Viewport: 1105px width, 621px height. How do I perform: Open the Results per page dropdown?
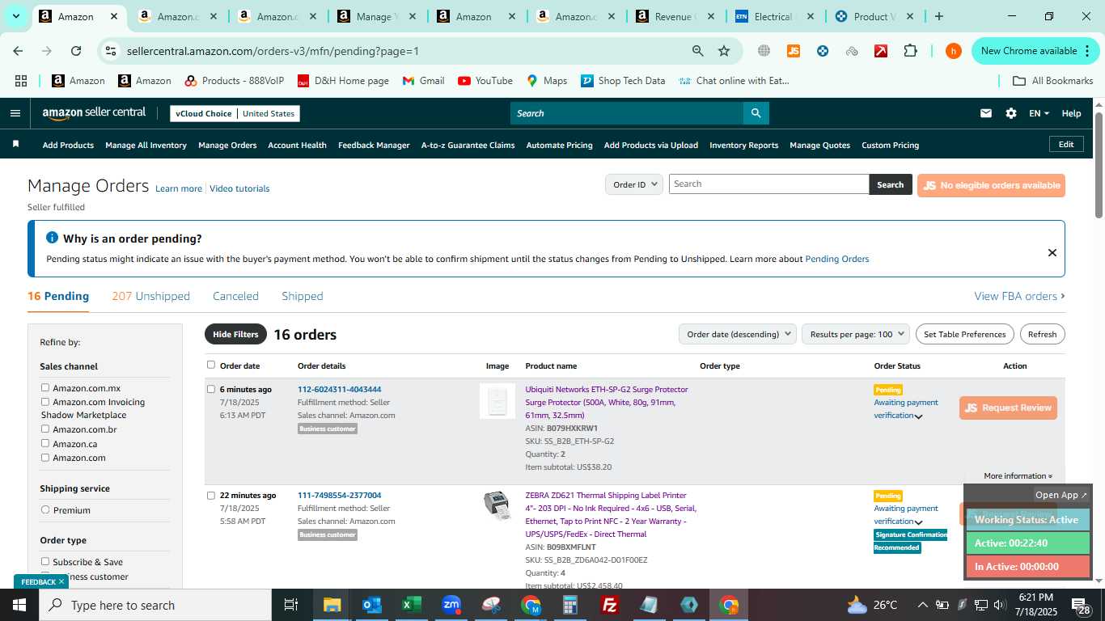pos(856,334)
